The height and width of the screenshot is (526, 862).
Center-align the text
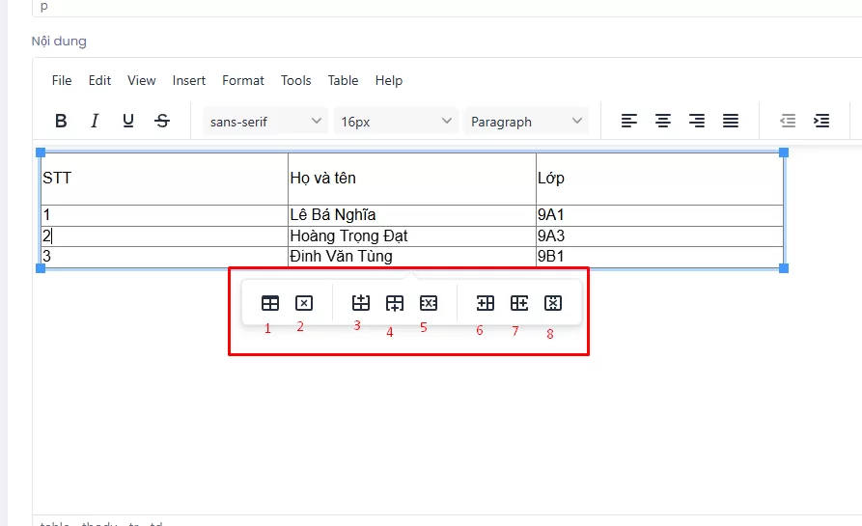663,121
